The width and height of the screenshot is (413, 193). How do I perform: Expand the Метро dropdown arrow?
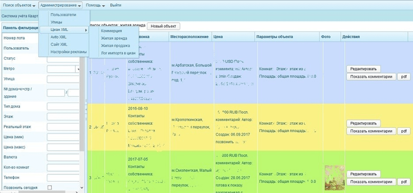[78, 69]
